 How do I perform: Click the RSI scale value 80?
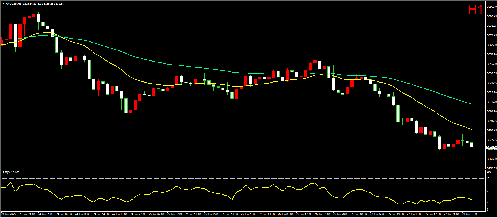click(488, 179)
